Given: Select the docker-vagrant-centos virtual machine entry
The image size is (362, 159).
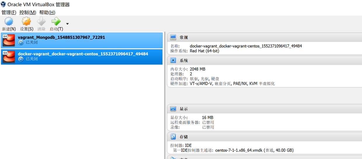Looking at the screenshot, I should pos(82,56).
